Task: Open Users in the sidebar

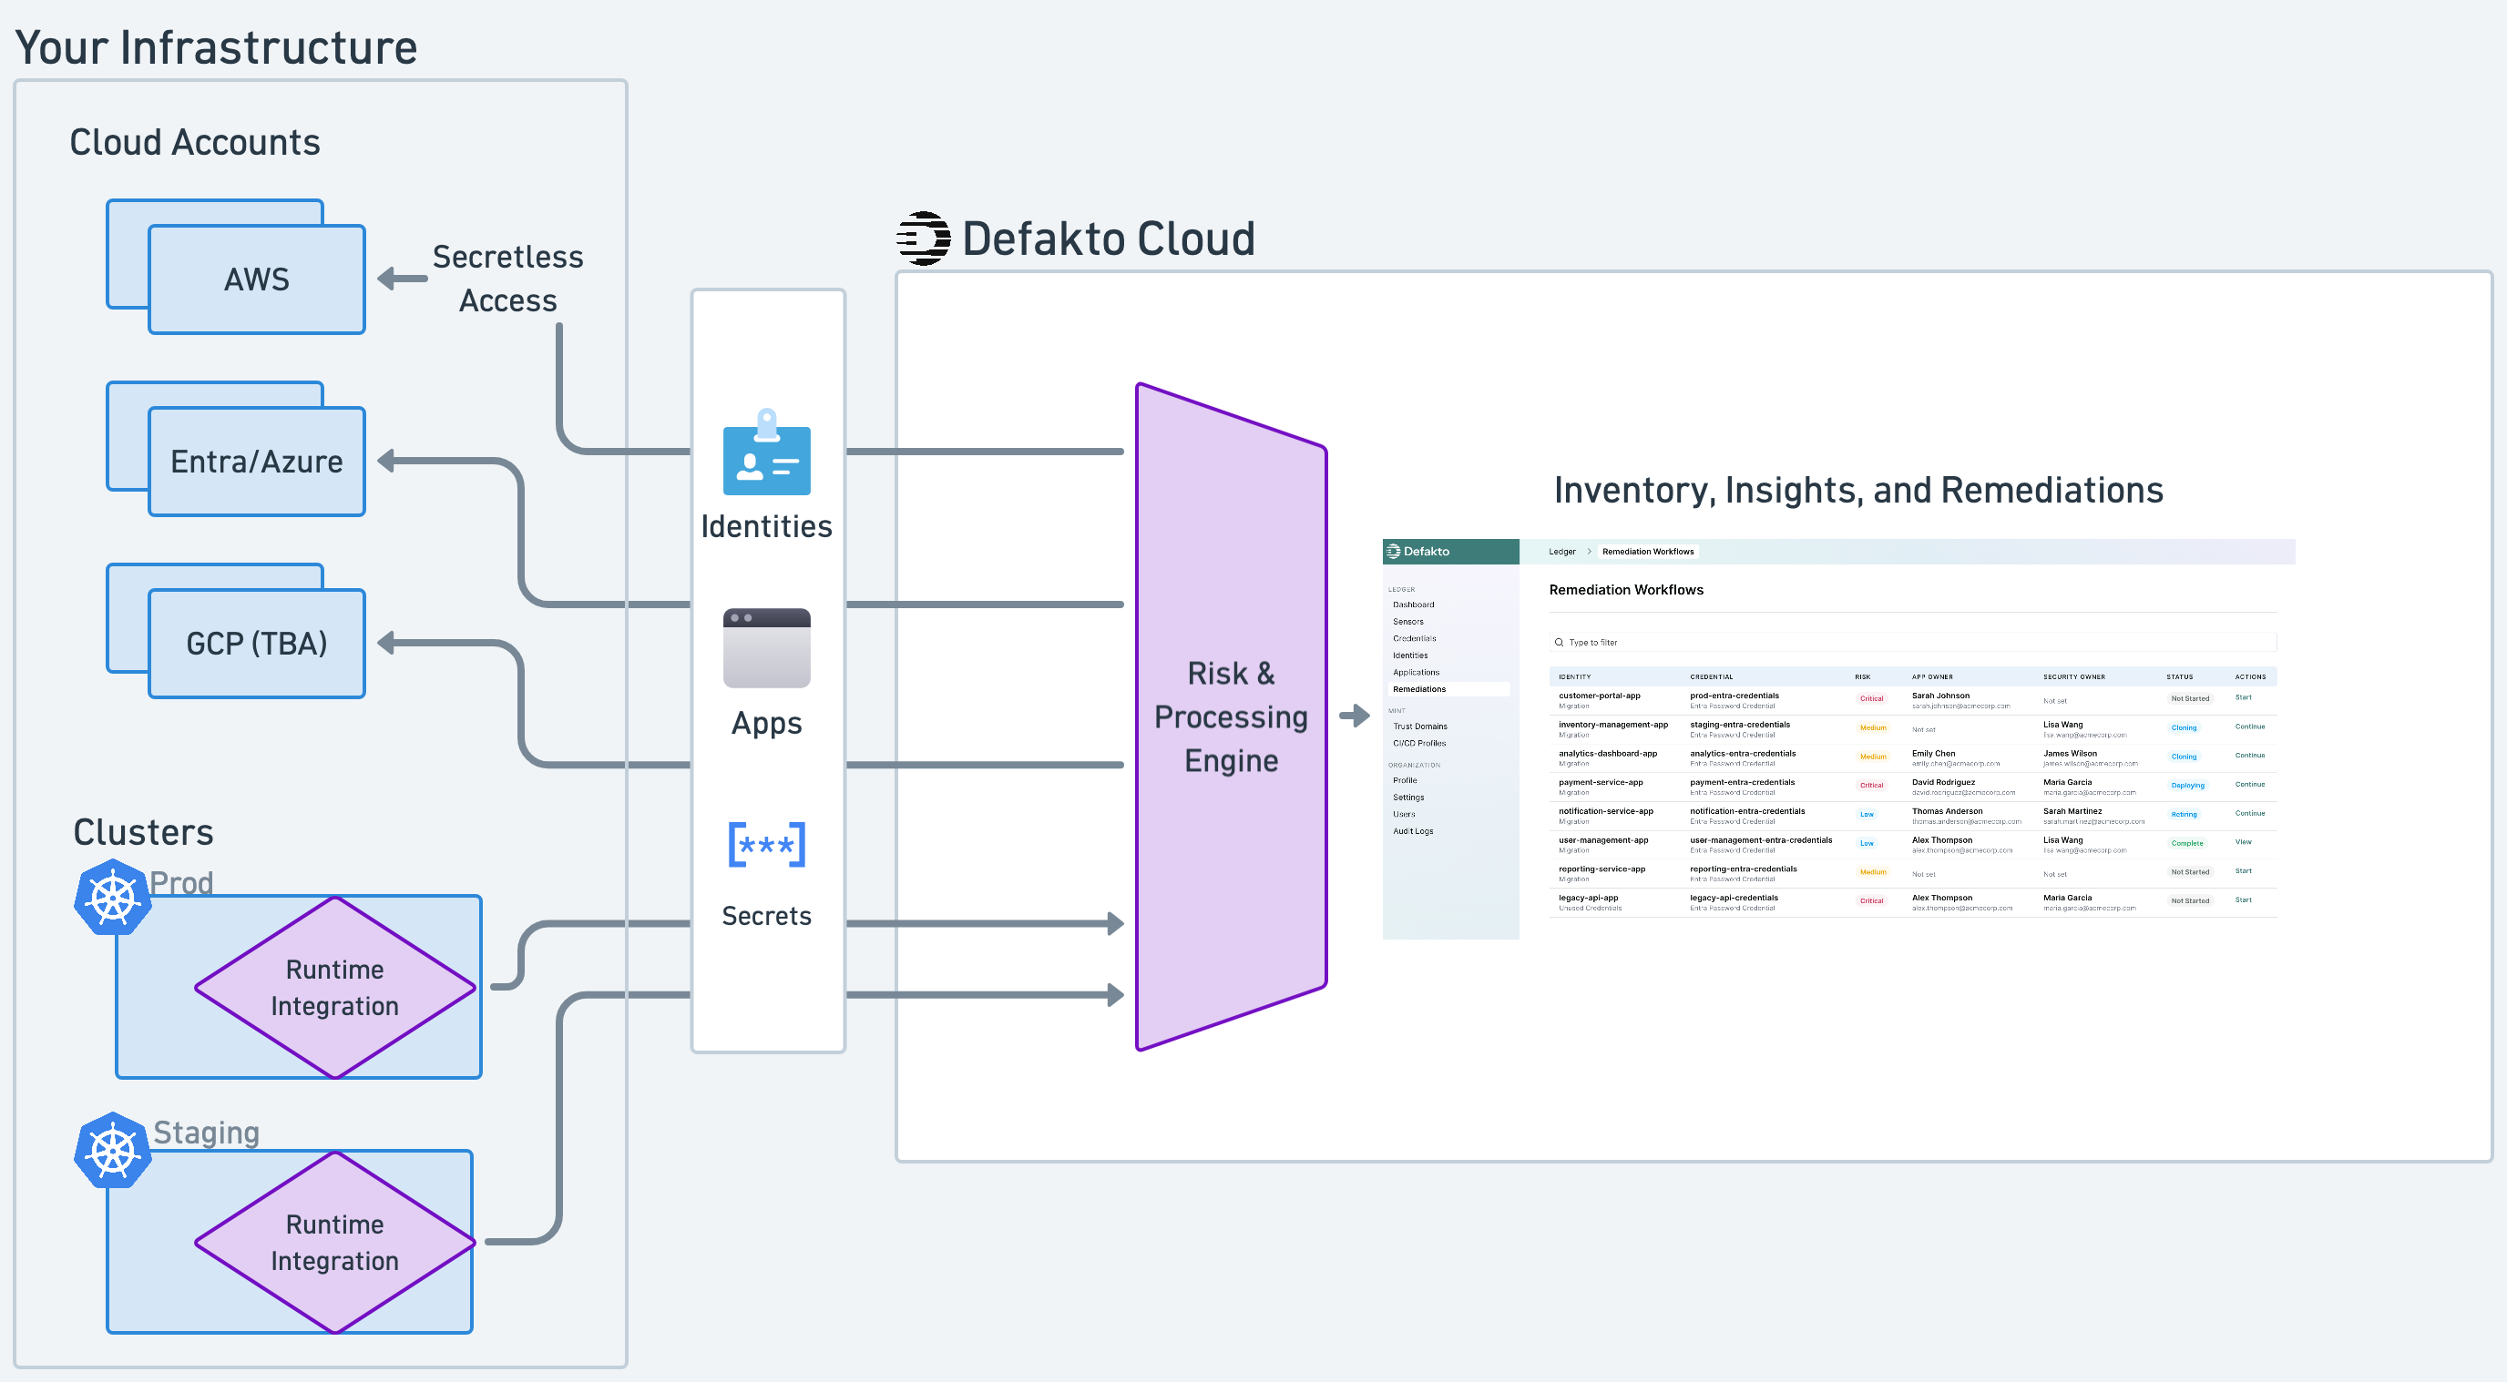Action: pyautogui.click(x=1404, y=815)
